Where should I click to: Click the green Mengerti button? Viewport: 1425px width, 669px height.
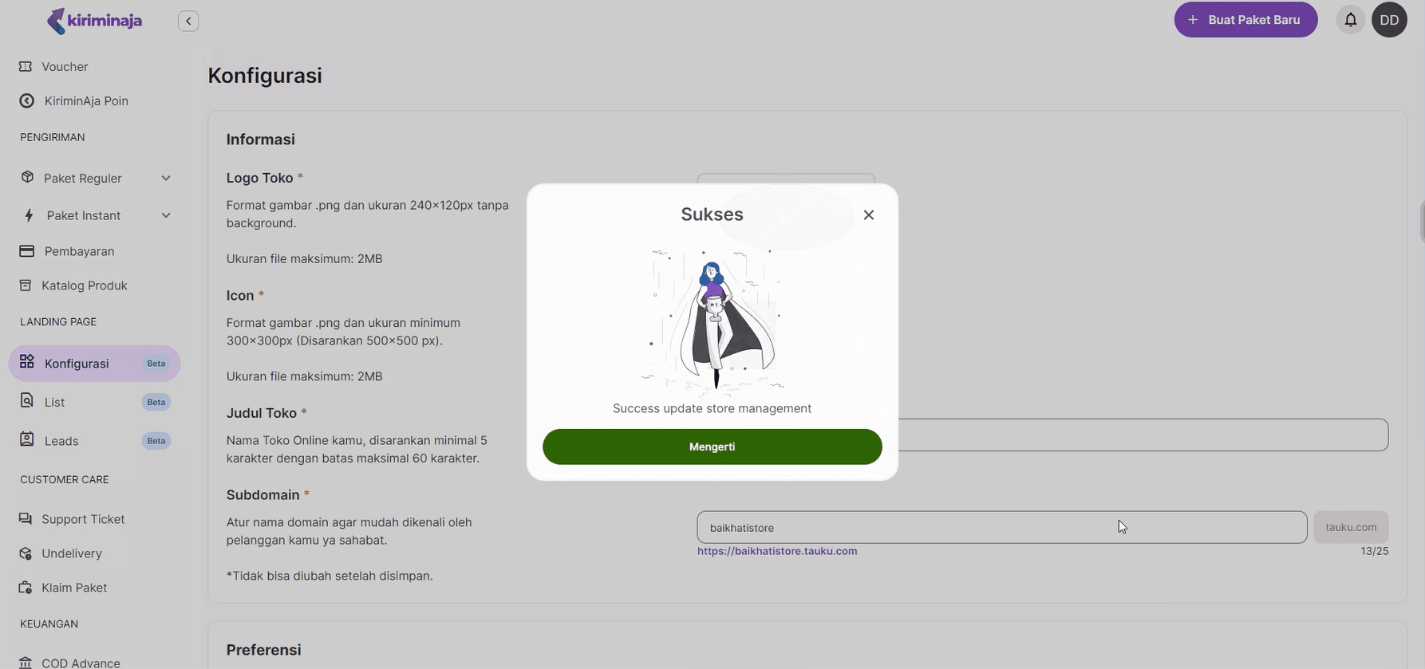pyautogui.click(x=712, y=447)
